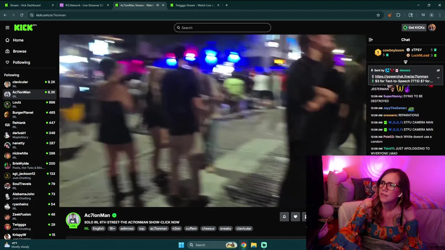Open sgt_jackson12 channel in Following list

[30, 175]
